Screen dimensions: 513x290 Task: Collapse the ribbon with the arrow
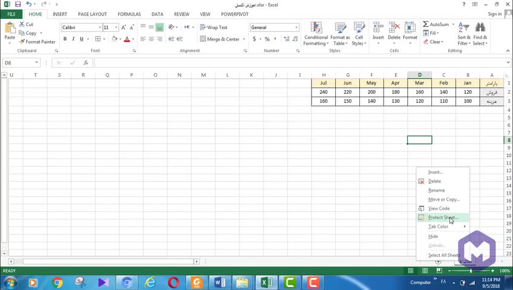(x=508, y=51)
